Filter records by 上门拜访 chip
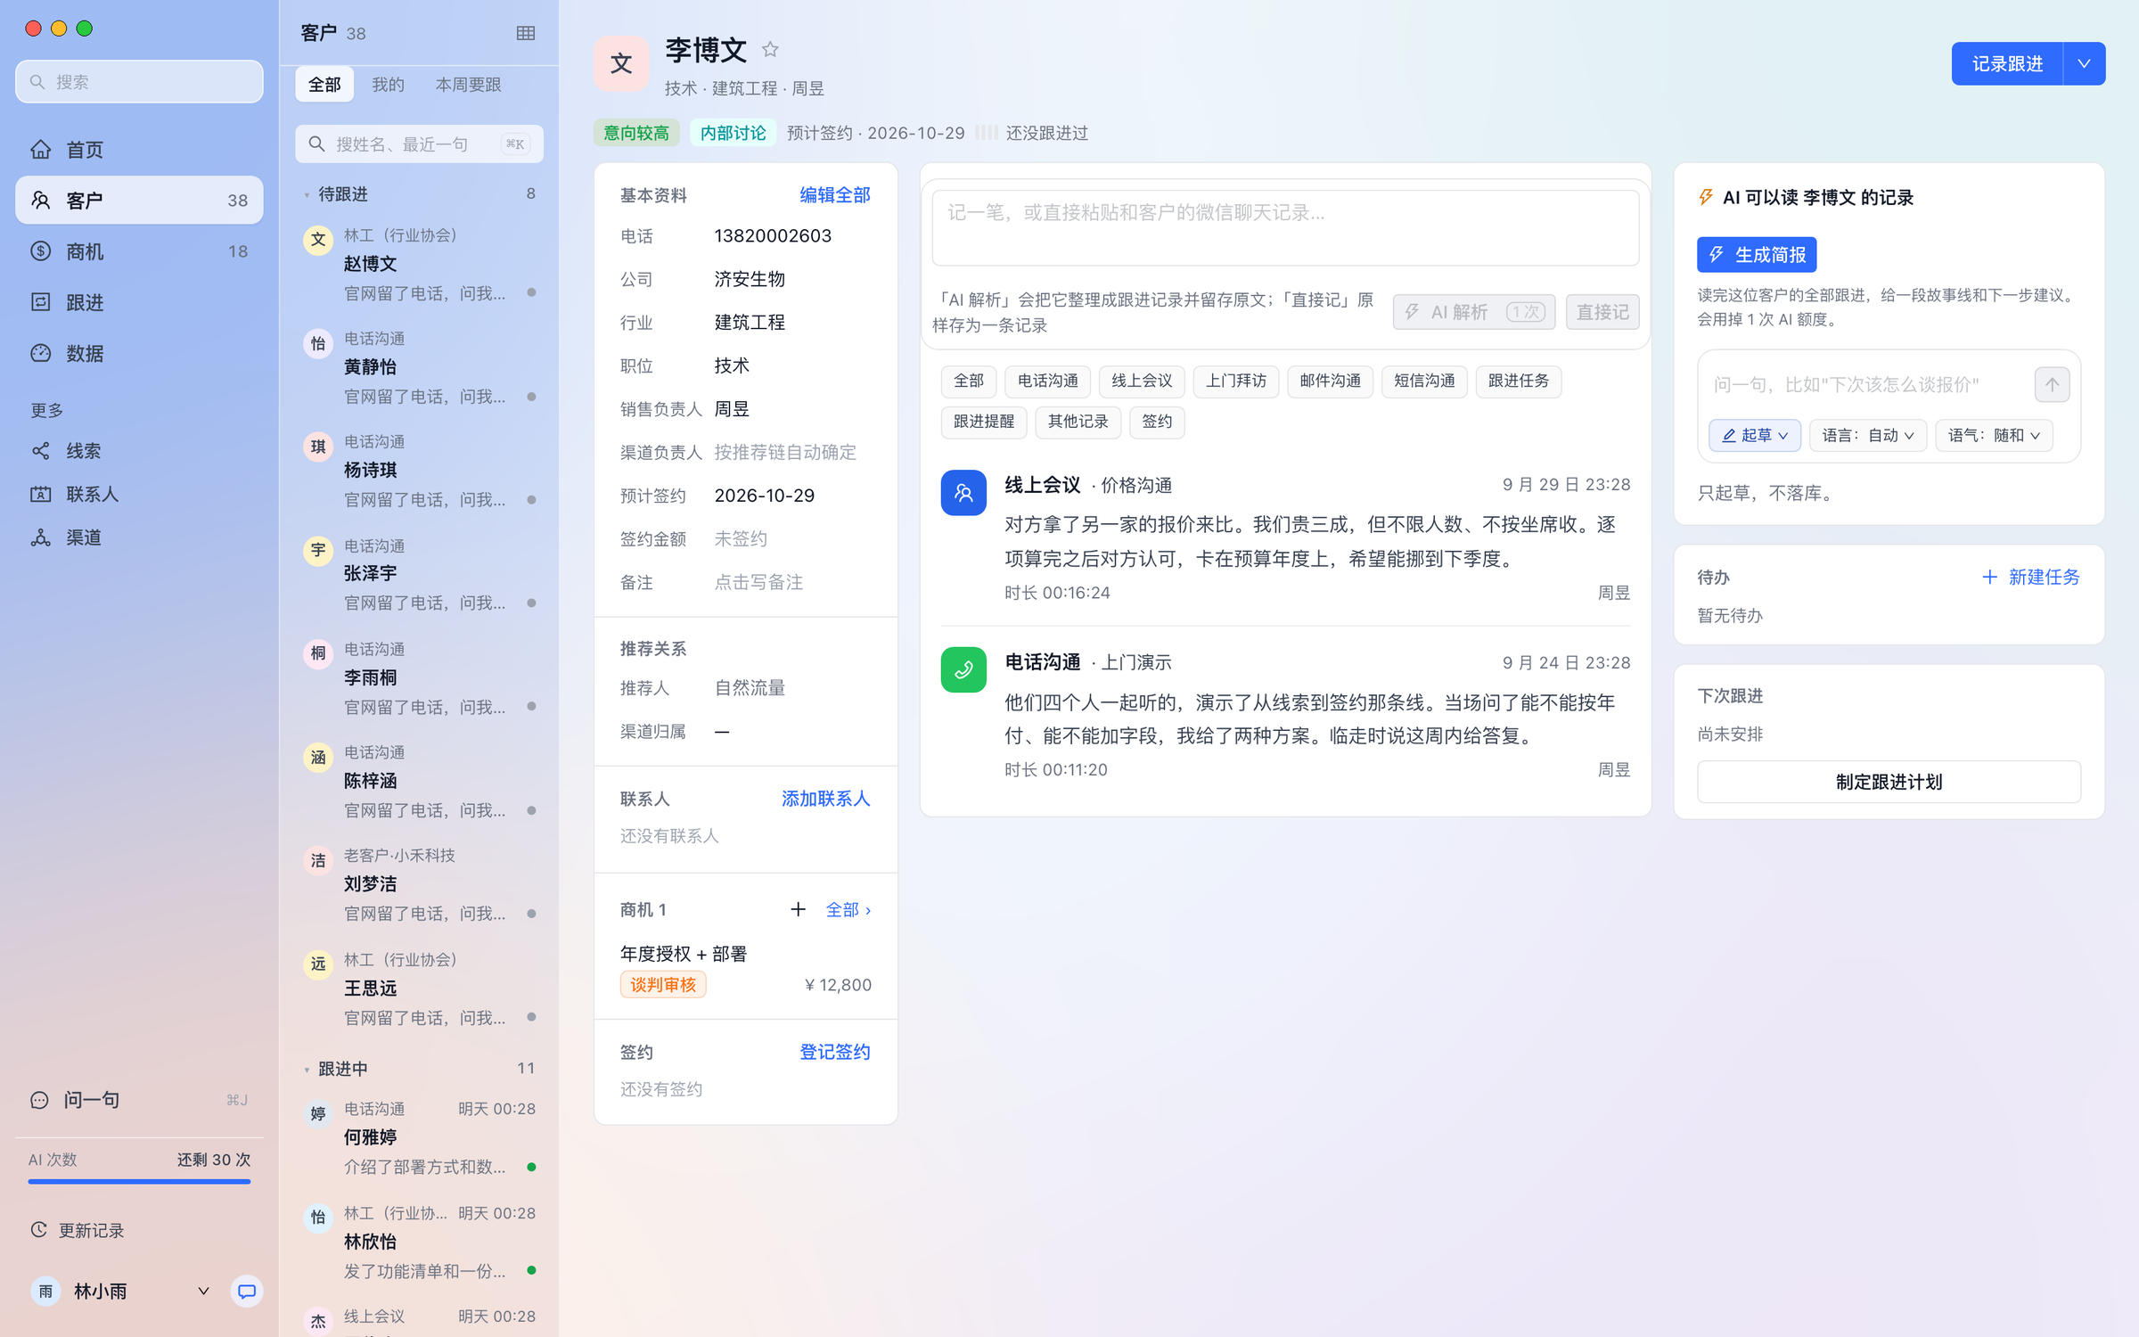 [x=1236, y=381]
